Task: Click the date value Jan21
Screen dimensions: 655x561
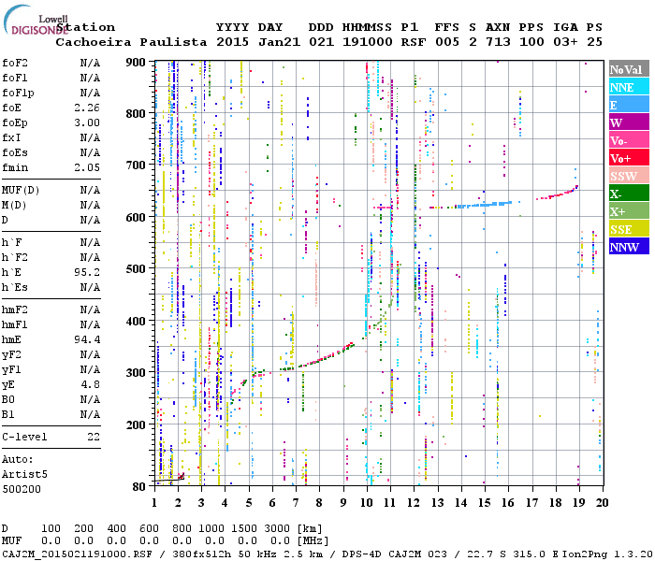Action: point(279,42)
